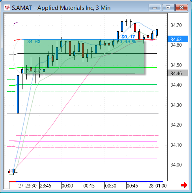Click the 0.49 % measurement label
This screenshot has width=192, height=193.
128,42
